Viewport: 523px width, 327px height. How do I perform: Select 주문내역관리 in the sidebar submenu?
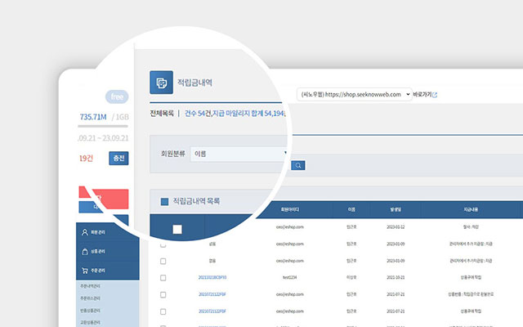[92, 286]
